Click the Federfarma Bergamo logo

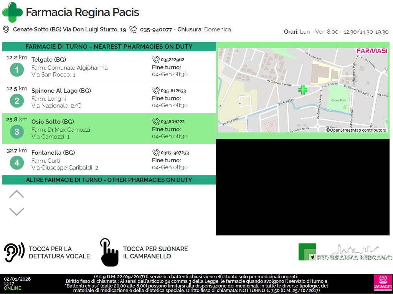345,252
